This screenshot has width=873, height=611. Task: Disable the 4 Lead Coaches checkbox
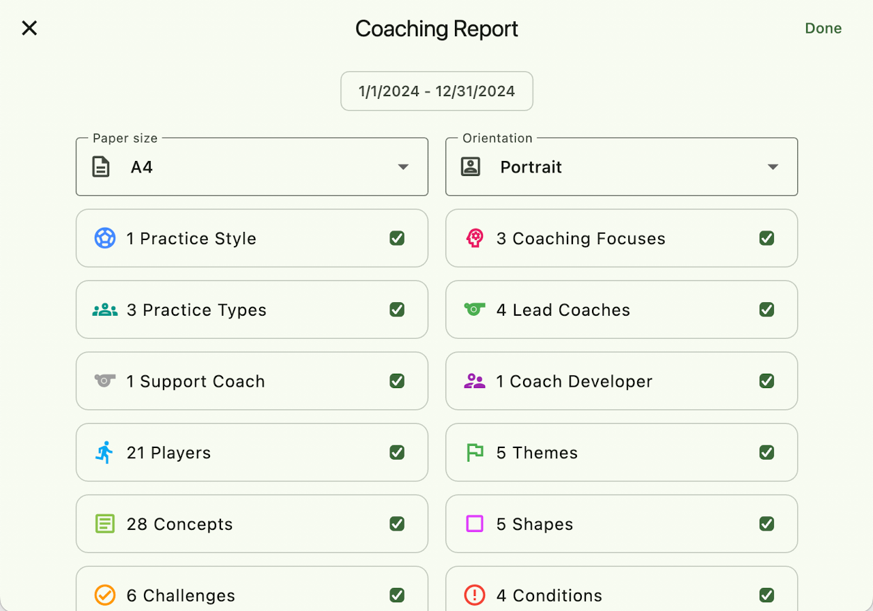tap(767, 310)
